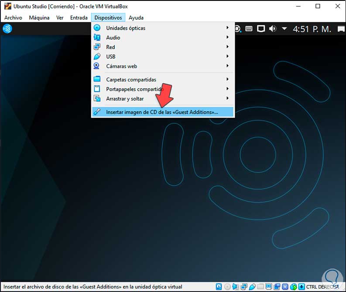Screen dimensions: 346x292
Task: Click the network status bar icon
Action: click(244, 286)
